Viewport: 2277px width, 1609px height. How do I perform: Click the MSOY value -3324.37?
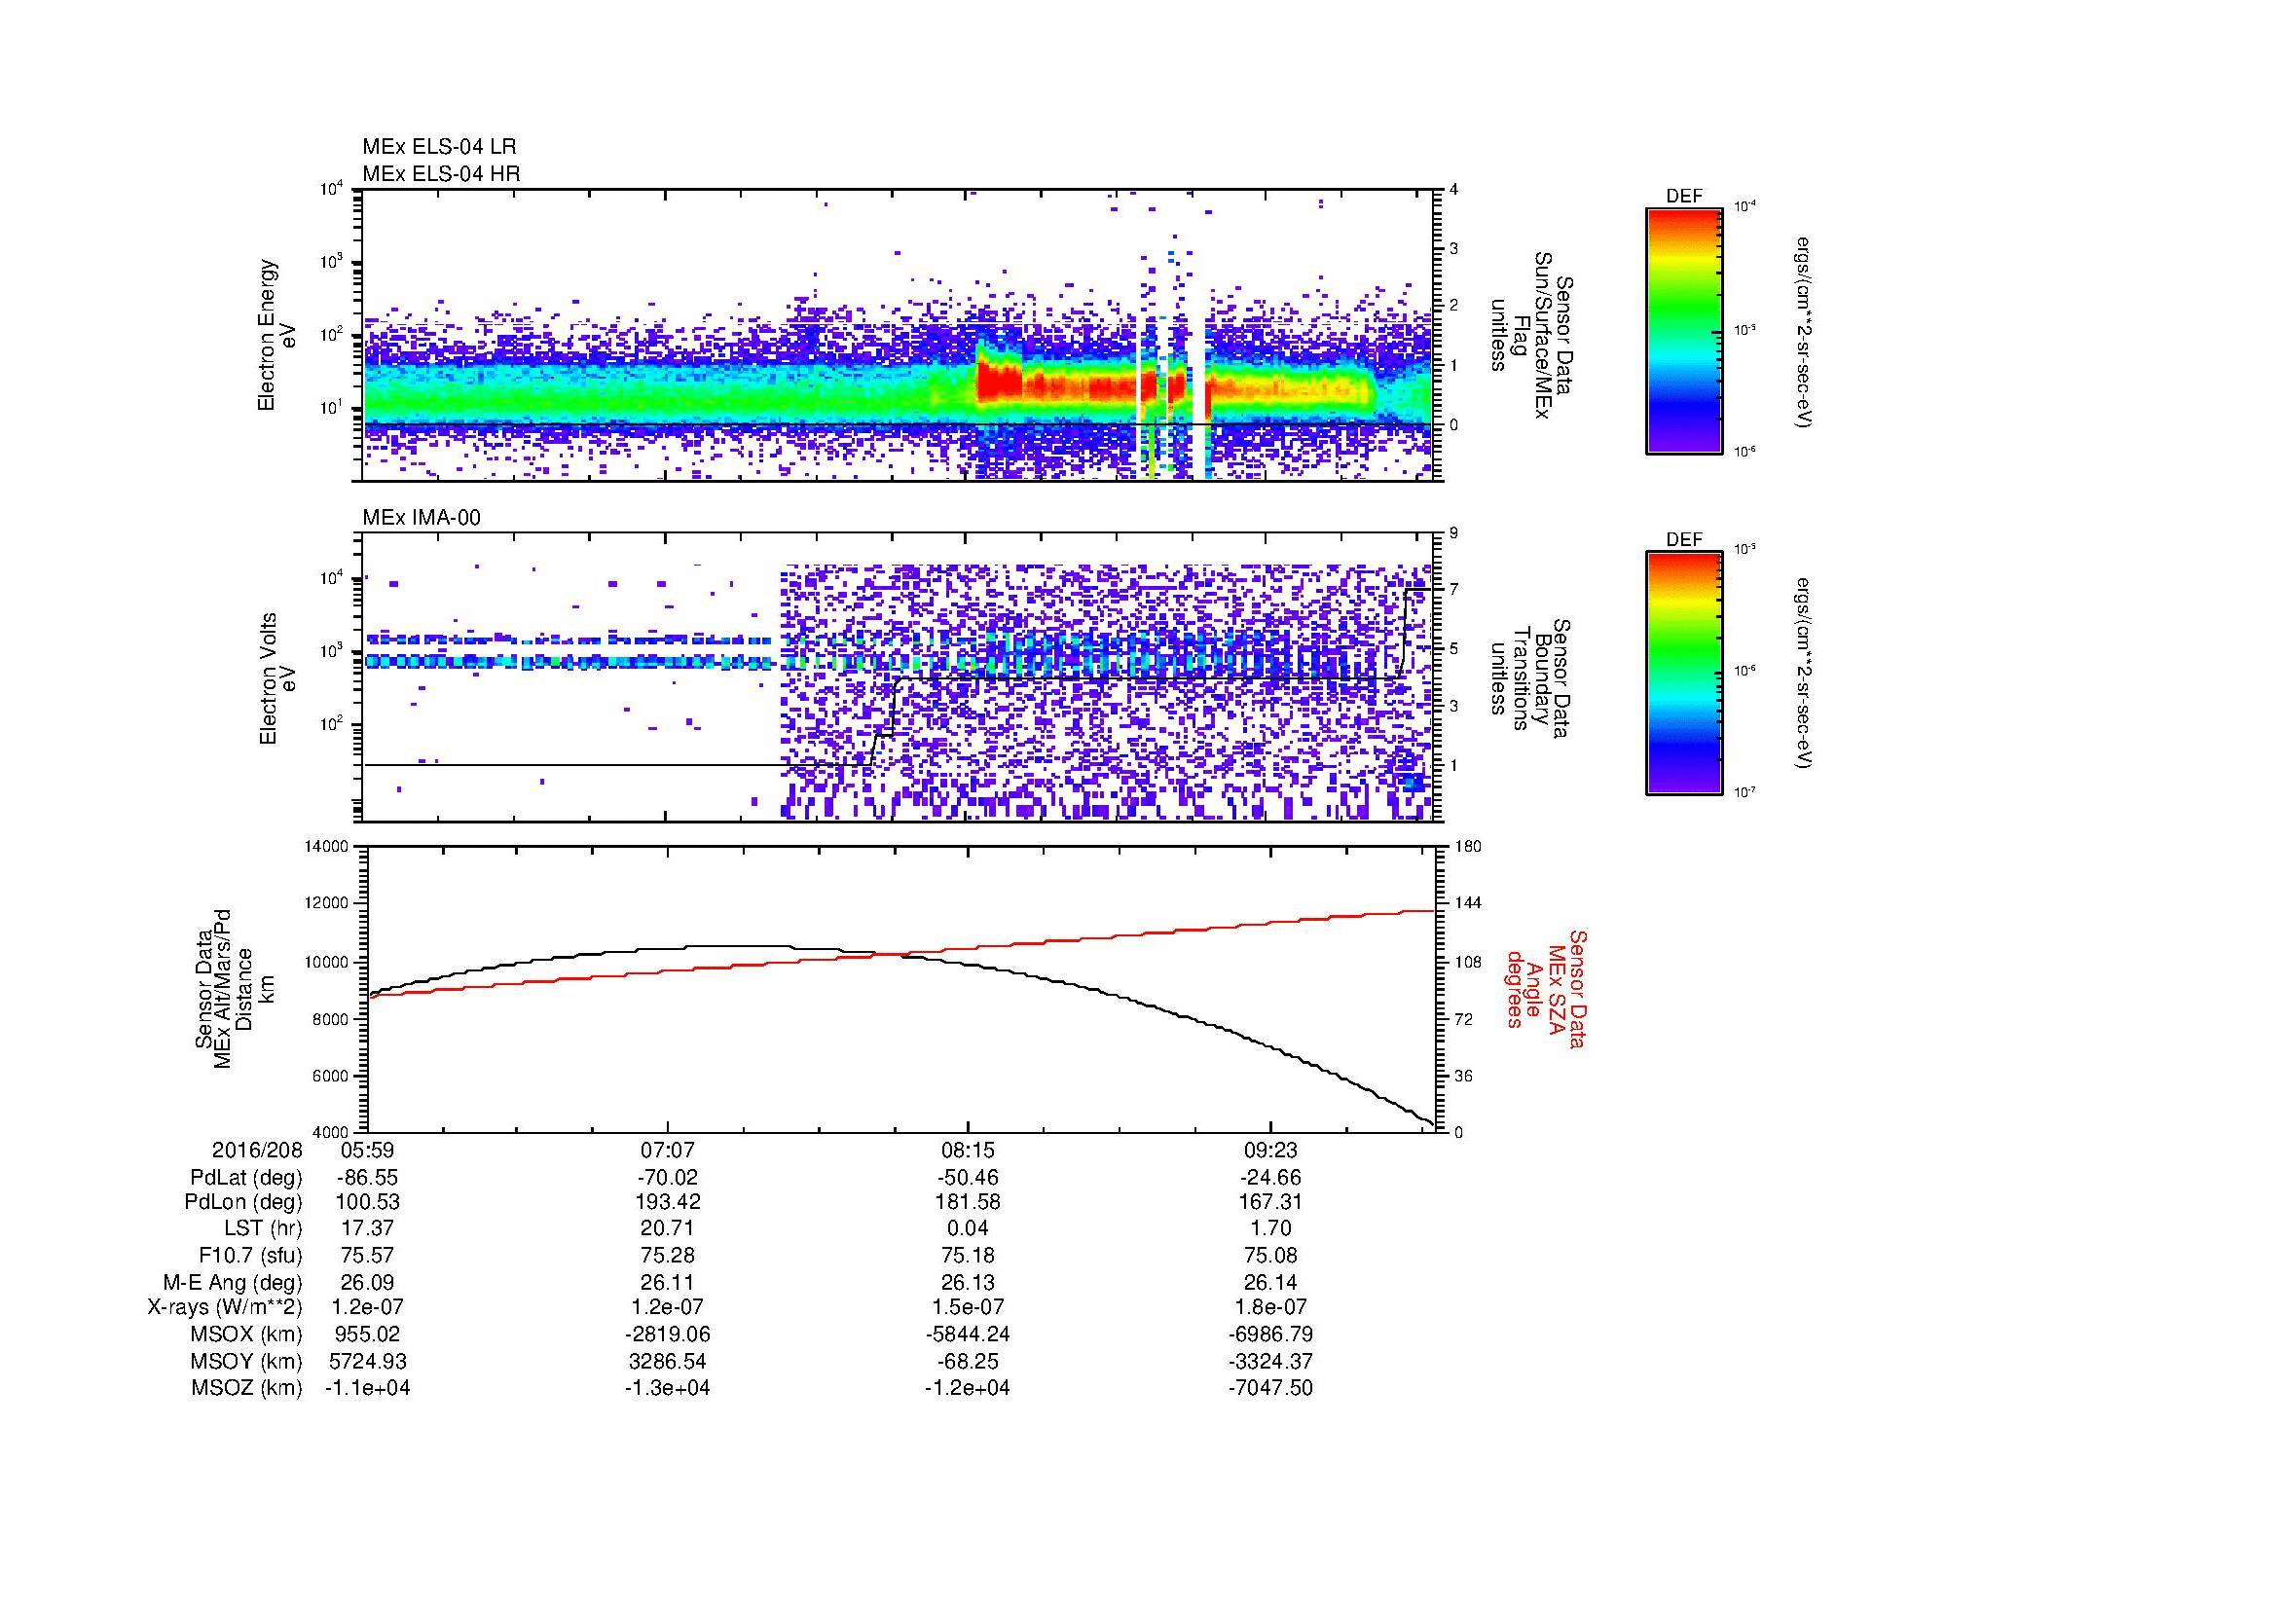click(x=1270, y=1361)
